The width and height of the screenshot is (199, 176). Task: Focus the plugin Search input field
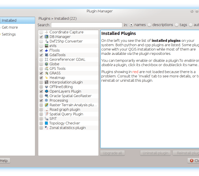pyautogui.click(x=87, y=25)
